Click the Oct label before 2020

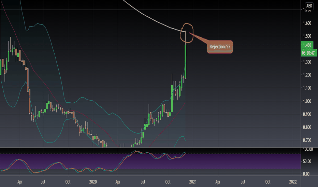pyautogui.click(x=68, y=182)
